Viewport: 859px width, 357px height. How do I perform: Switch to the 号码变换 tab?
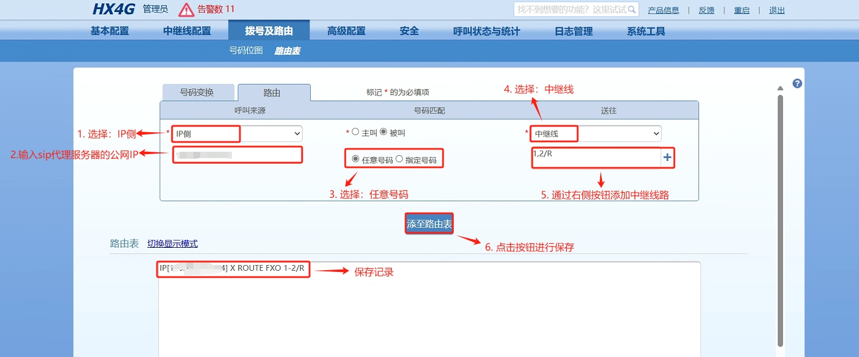tap(197, 93)
